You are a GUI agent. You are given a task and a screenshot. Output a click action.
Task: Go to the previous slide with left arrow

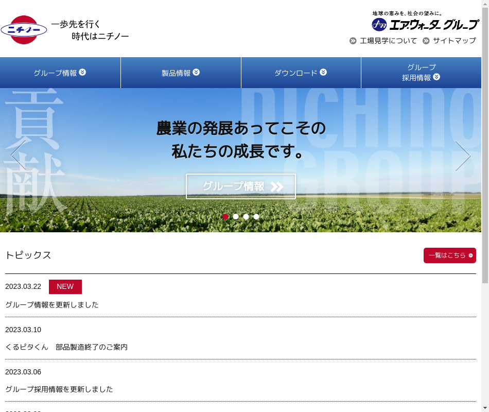click(x=18, y=155)
